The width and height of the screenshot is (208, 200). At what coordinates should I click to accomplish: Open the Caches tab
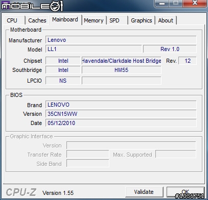click(x=37, y=20)
